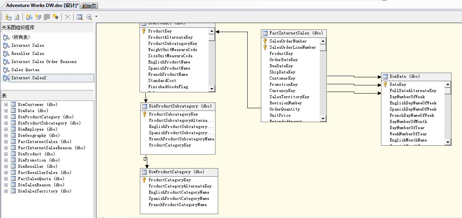Expand FactInternetSalesReason (dbo) tree node

pos(6,148)
